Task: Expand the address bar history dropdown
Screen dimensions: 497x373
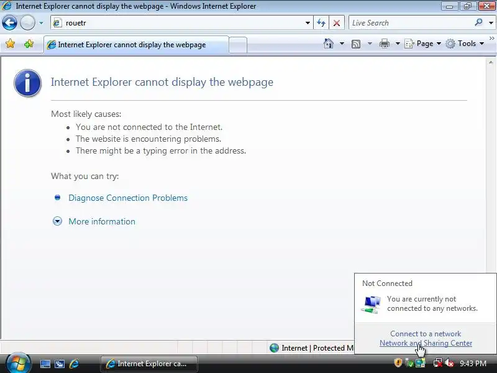Action: pos(308,23)
